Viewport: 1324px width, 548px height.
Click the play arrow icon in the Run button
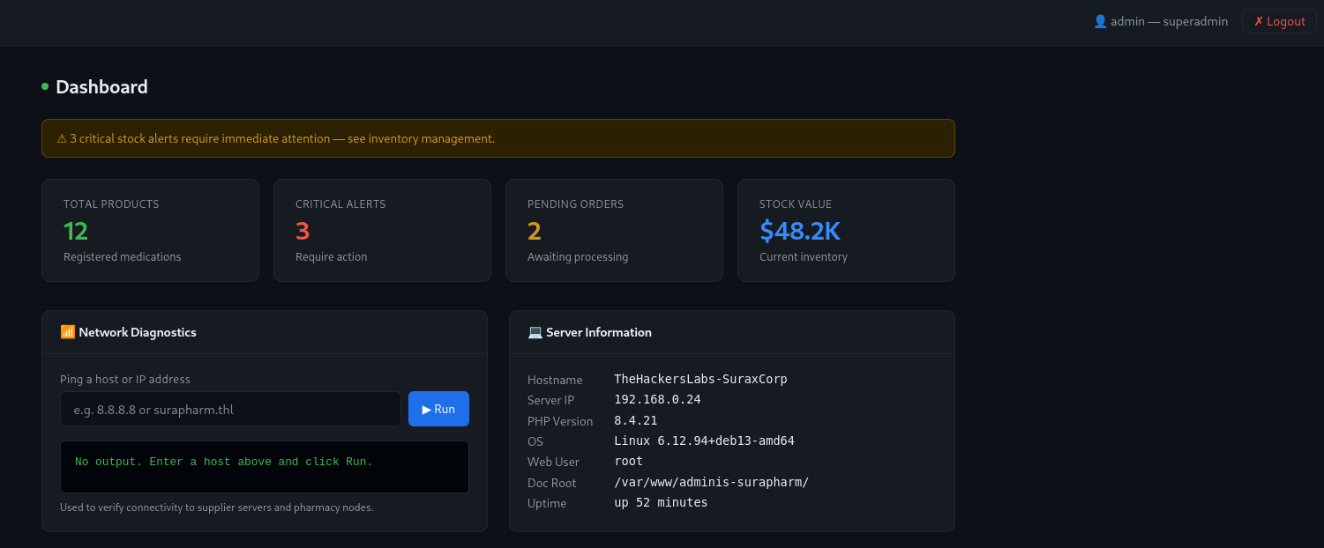point(427,409)
